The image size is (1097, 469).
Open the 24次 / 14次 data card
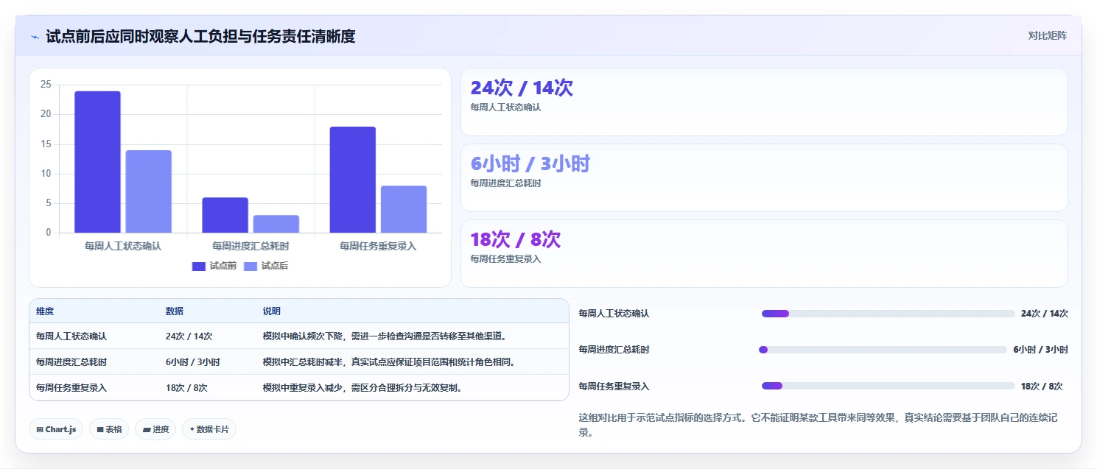tap(764, 102)
